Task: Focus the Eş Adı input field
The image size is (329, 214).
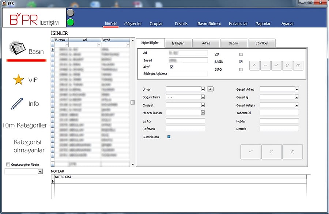Action: click(x=185, y=121)
